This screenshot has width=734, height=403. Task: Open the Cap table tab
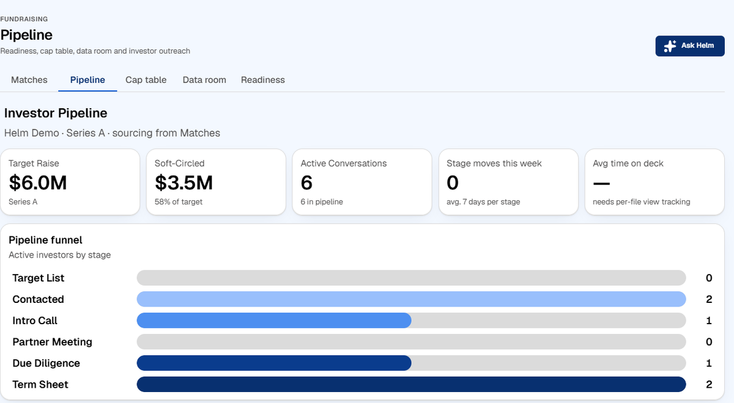click(146, 80)
